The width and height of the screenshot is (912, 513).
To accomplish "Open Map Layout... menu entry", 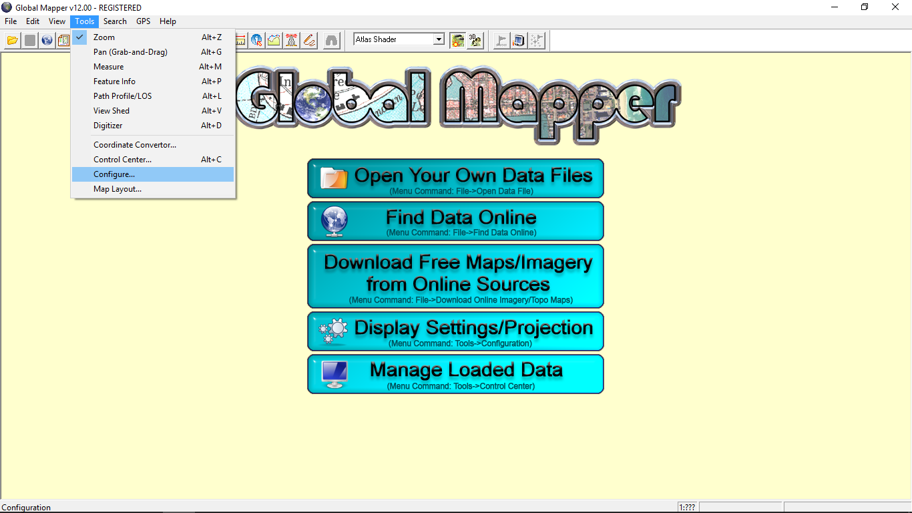I will tap(153, 189).
